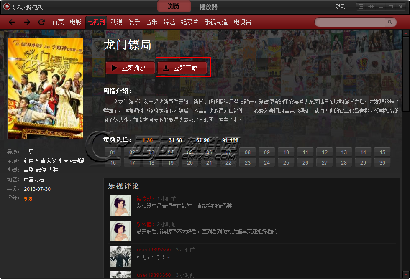
Task: Open the 综艺 category
Action: click(169, 22)
